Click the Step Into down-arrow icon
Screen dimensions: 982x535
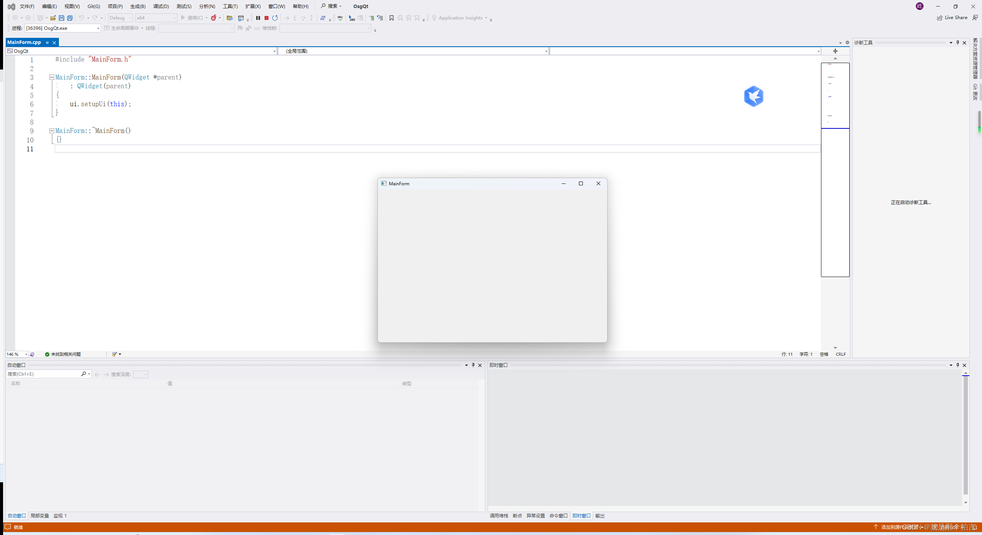pos(295,18)
